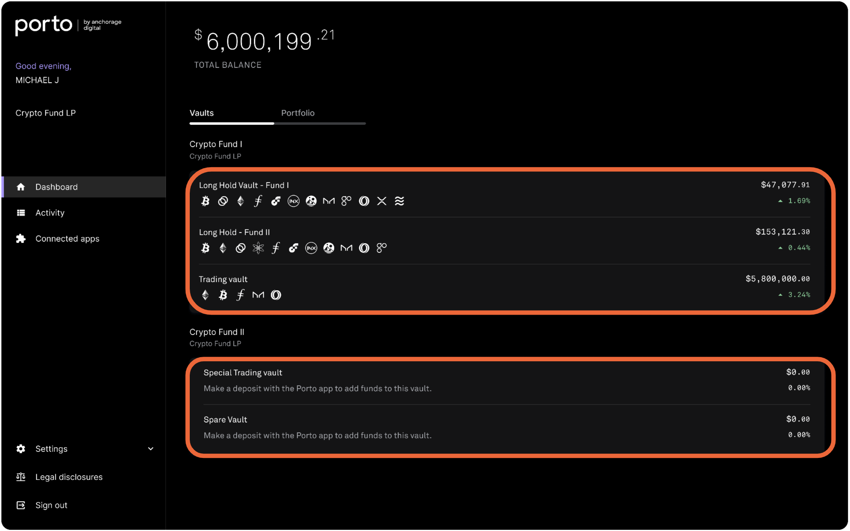The height and width of the screenshot is (531, 850).
Task: Open Dashboard in the sidebar
Action: tap(84, 187)
